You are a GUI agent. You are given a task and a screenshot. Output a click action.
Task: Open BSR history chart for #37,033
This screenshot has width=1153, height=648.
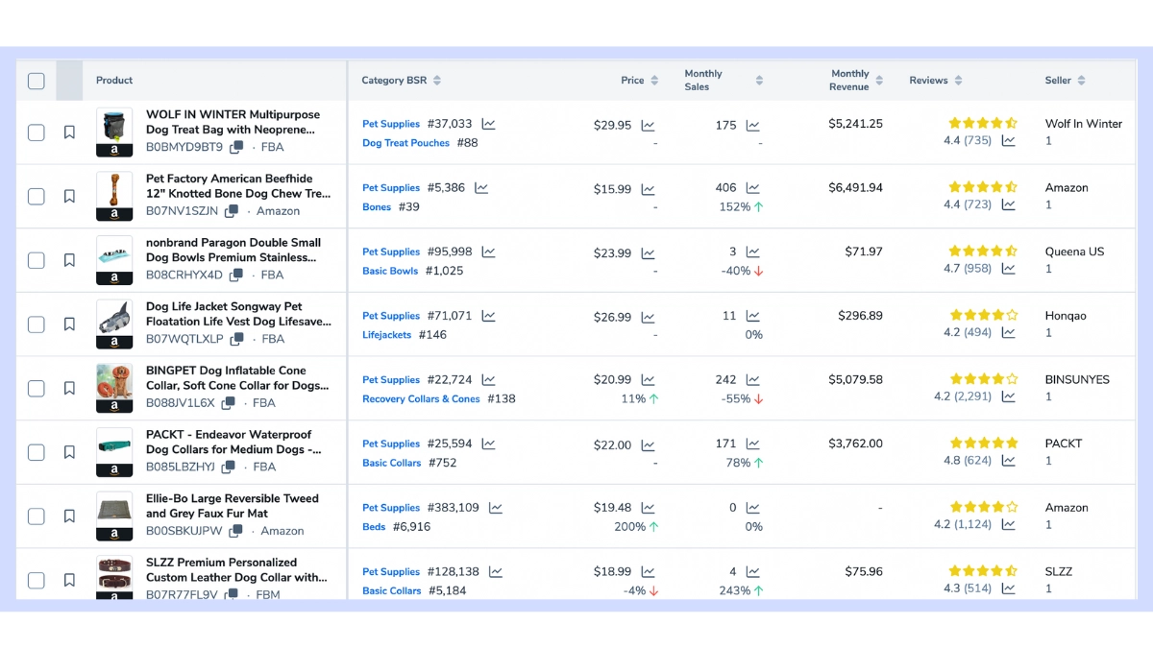(488, 124)
